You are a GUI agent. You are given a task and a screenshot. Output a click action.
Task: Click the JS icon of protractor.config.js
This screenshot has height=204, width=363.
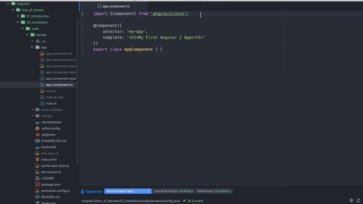tap(37, 191)
